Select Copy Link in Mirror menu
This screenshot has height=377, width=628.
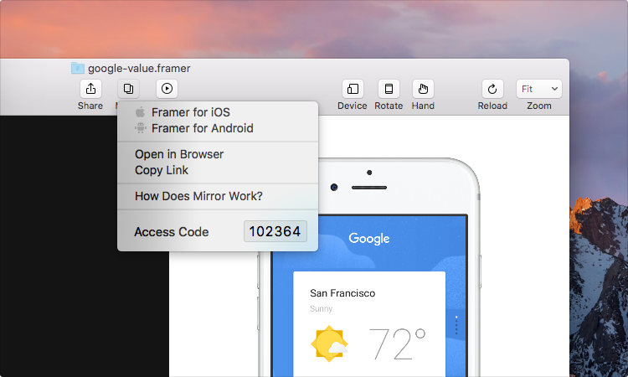(218, 170)
